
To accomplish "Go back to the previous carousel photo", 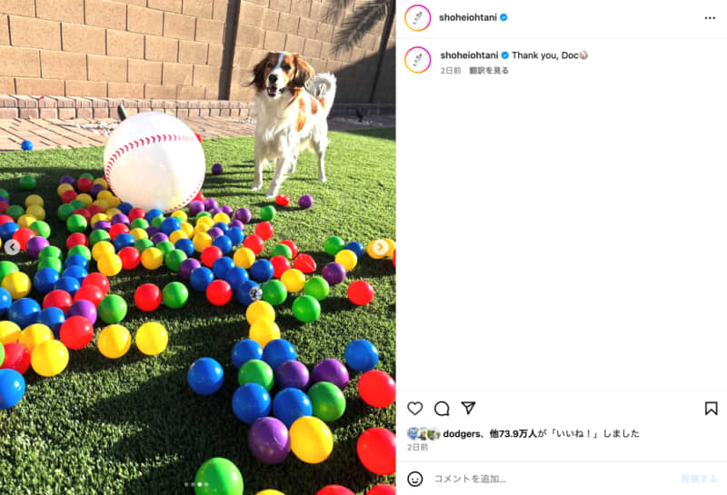I will [12, 247].
